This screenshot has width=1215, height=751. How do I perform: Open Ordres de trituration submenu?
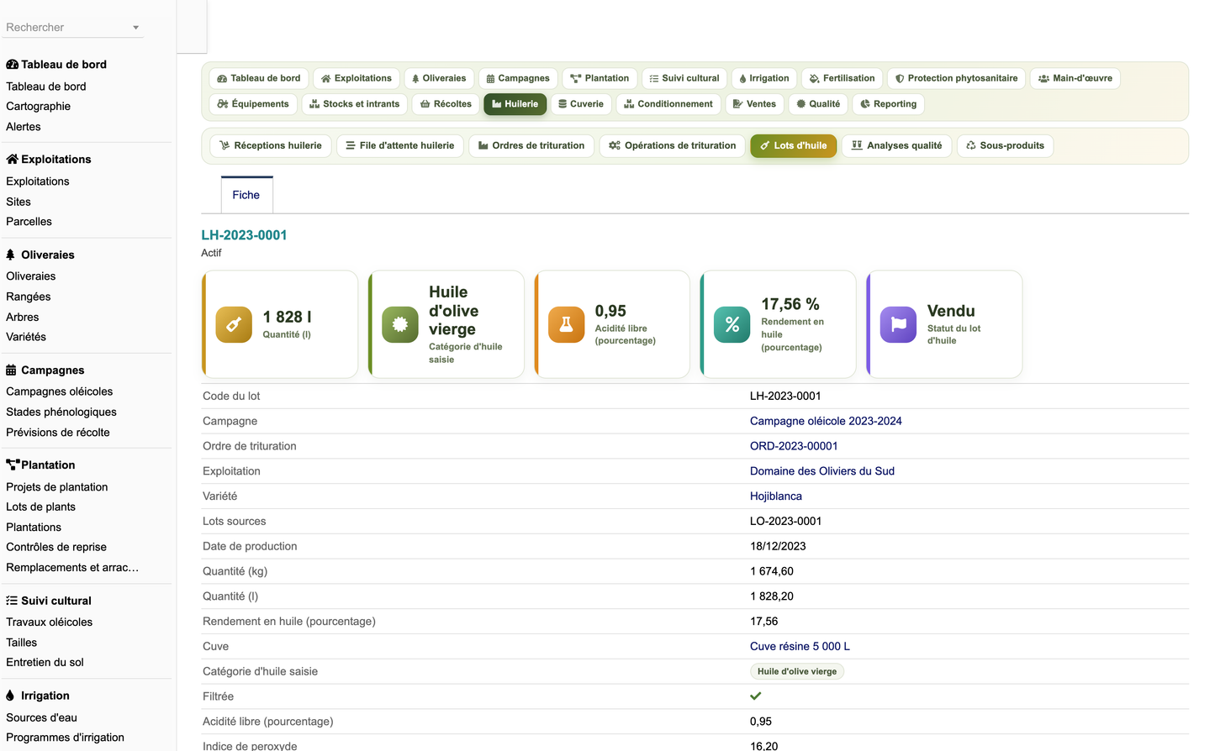click(x=531, y=145)
